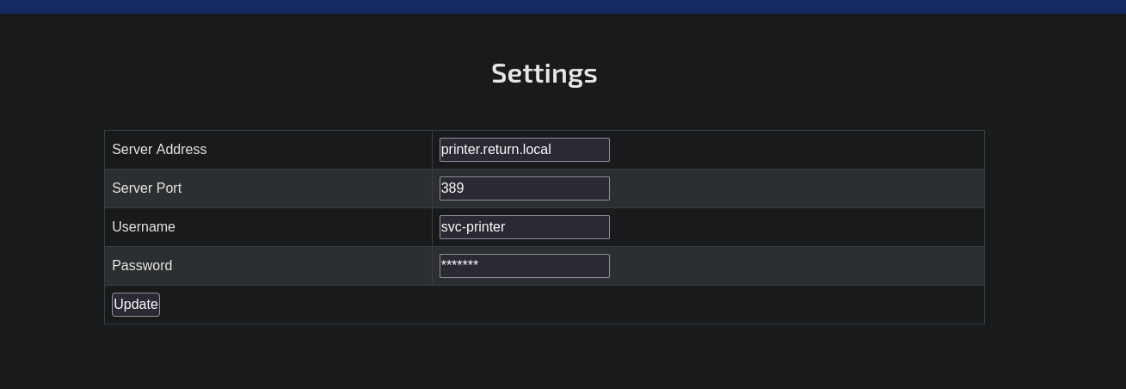The height and width of the screenshot is (389, 1126).
Task: Click the Settings page heading
Action: tap(545, 73)
